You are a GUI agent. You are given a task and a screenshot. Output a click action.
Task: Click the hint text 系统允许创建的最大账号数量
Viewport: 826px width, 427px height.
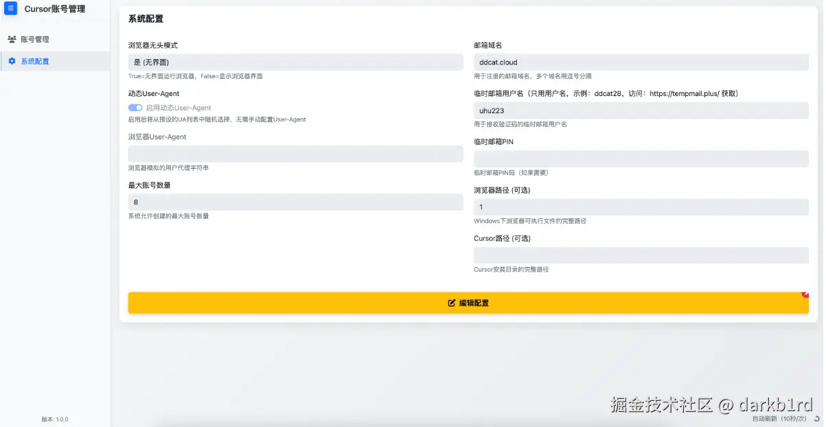168,216
